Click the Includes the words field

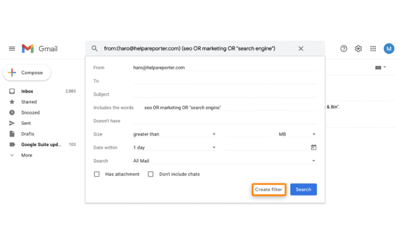coord(230,107)
